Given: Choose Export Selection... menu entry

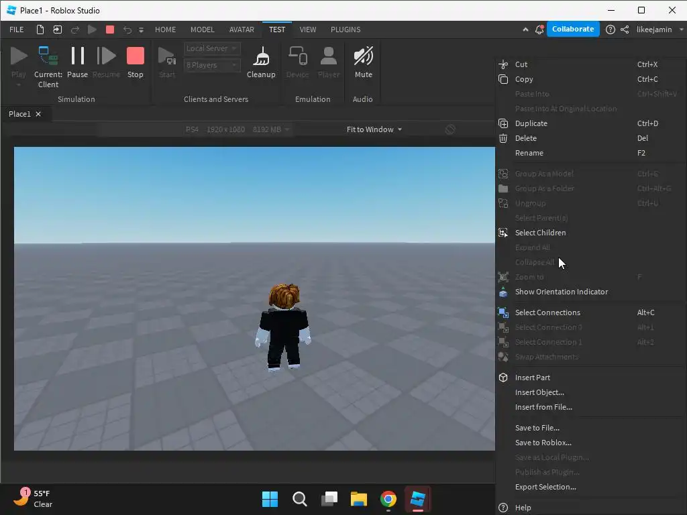Looking at the screenshot, I should (x=591, y=487).
